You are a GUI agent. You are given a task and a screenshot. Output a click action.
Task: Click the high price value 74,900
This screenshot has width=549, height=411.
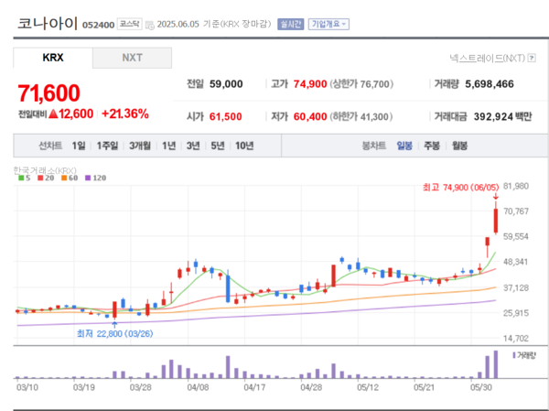click(x=310, y=84)
